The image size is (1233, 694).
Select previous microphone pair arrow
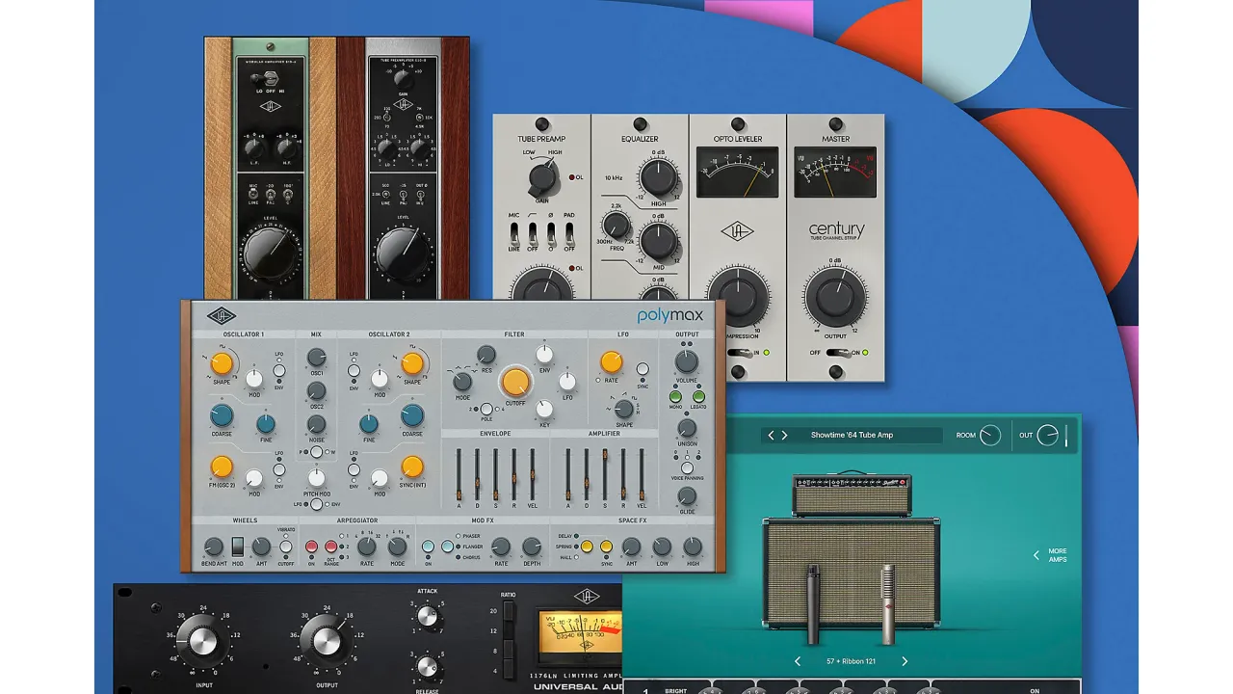[798, 661]
